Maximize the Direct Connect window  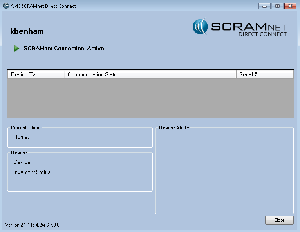click(277, 6)
